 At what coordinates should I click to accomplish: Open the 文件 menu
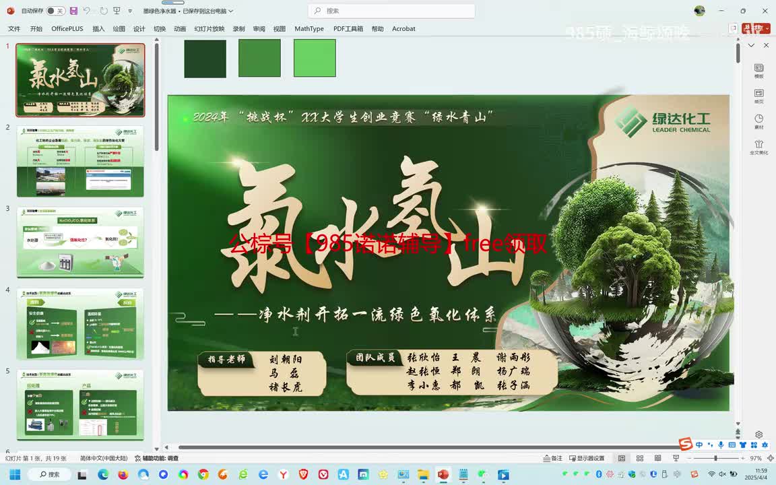(x=14, y=29)
